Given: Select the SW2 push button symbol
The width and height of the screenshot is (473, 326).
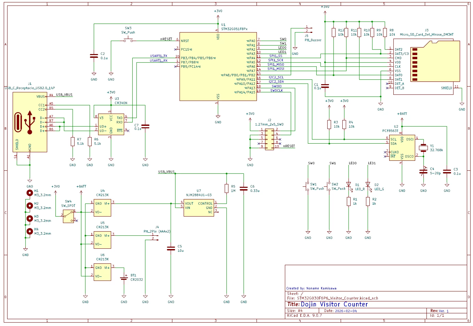Looking at the screenshot, I should pos(328,186).
